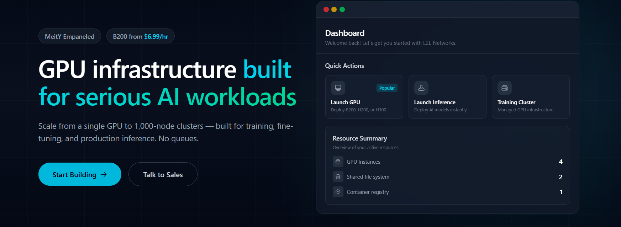Click the GPU Instances count 4
The image size is (621, 227).
[561, 162]
